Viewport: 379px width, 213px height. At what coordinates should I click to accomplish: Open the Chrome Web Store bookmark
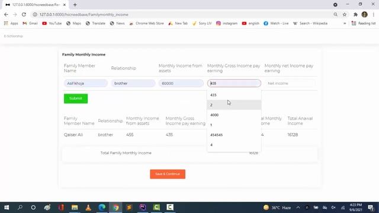pos(146,24)
